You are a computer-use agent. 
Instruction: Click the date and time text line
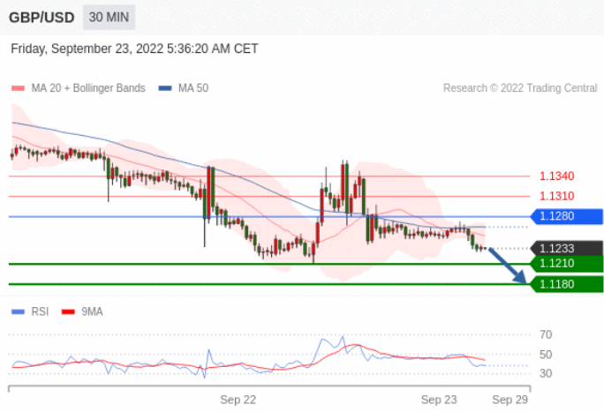[134, 49]
